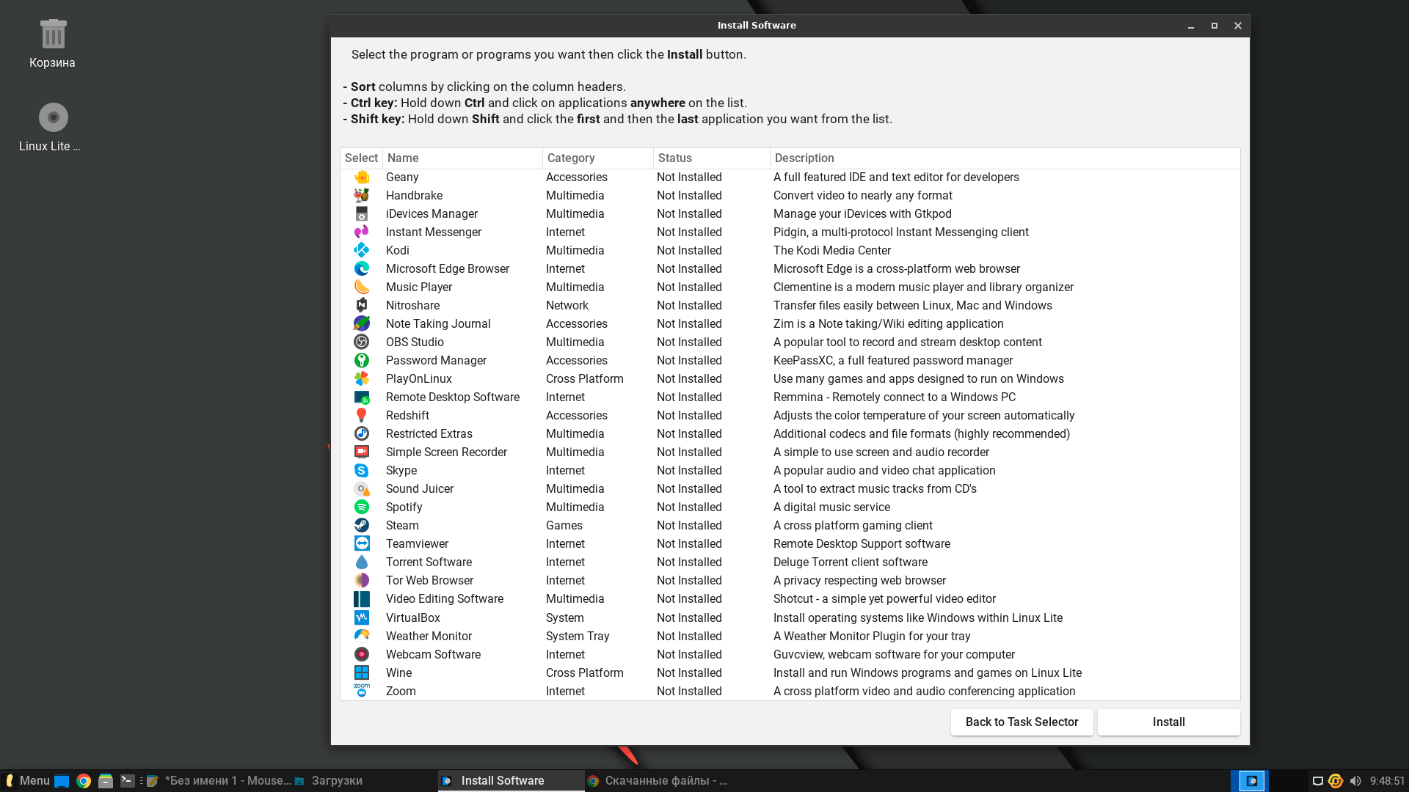Click the Kodi icon in Select column
Screen dimensions: 1409x792
[361, 250]
